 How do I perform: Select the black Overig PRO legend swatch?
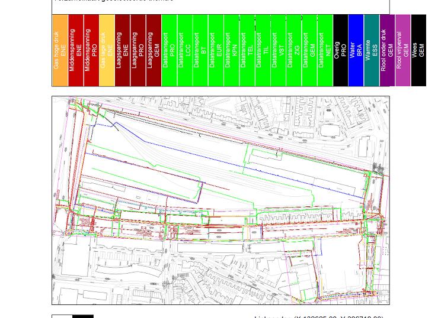341,50
